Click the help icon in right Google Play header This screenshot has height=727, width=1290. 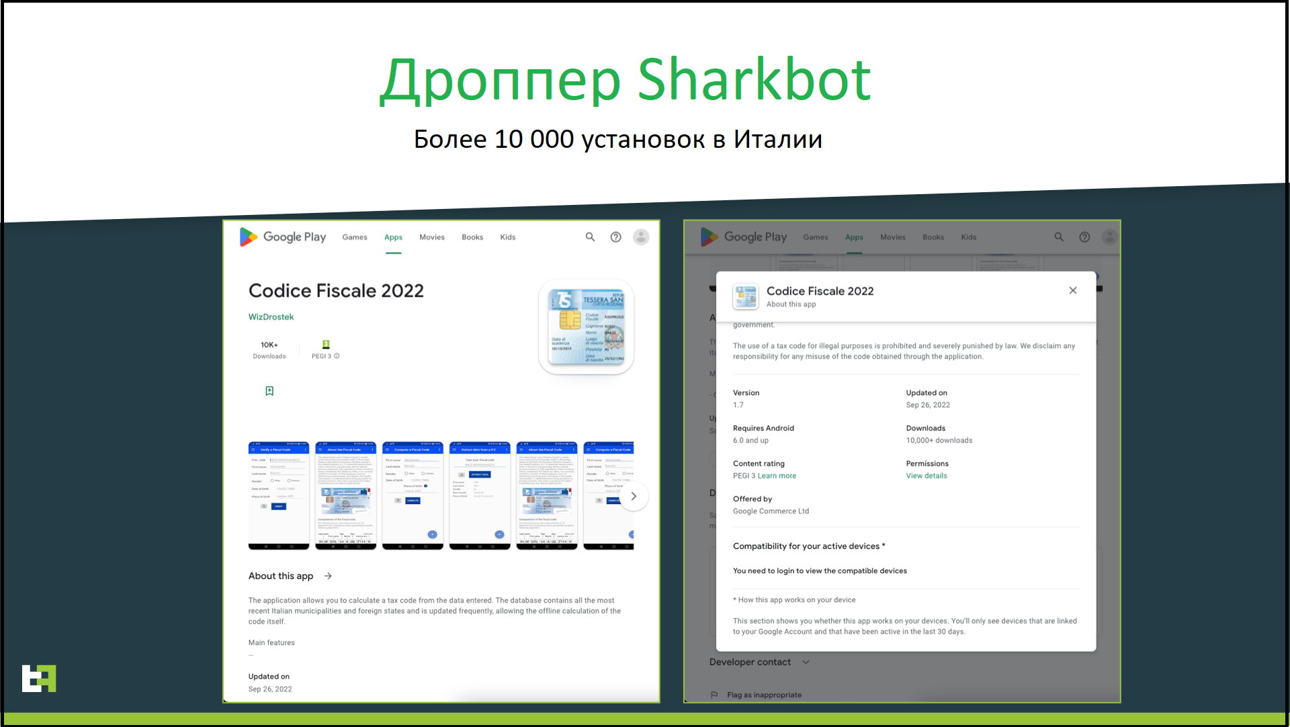pyautogui.click(x=1084, y=237)
